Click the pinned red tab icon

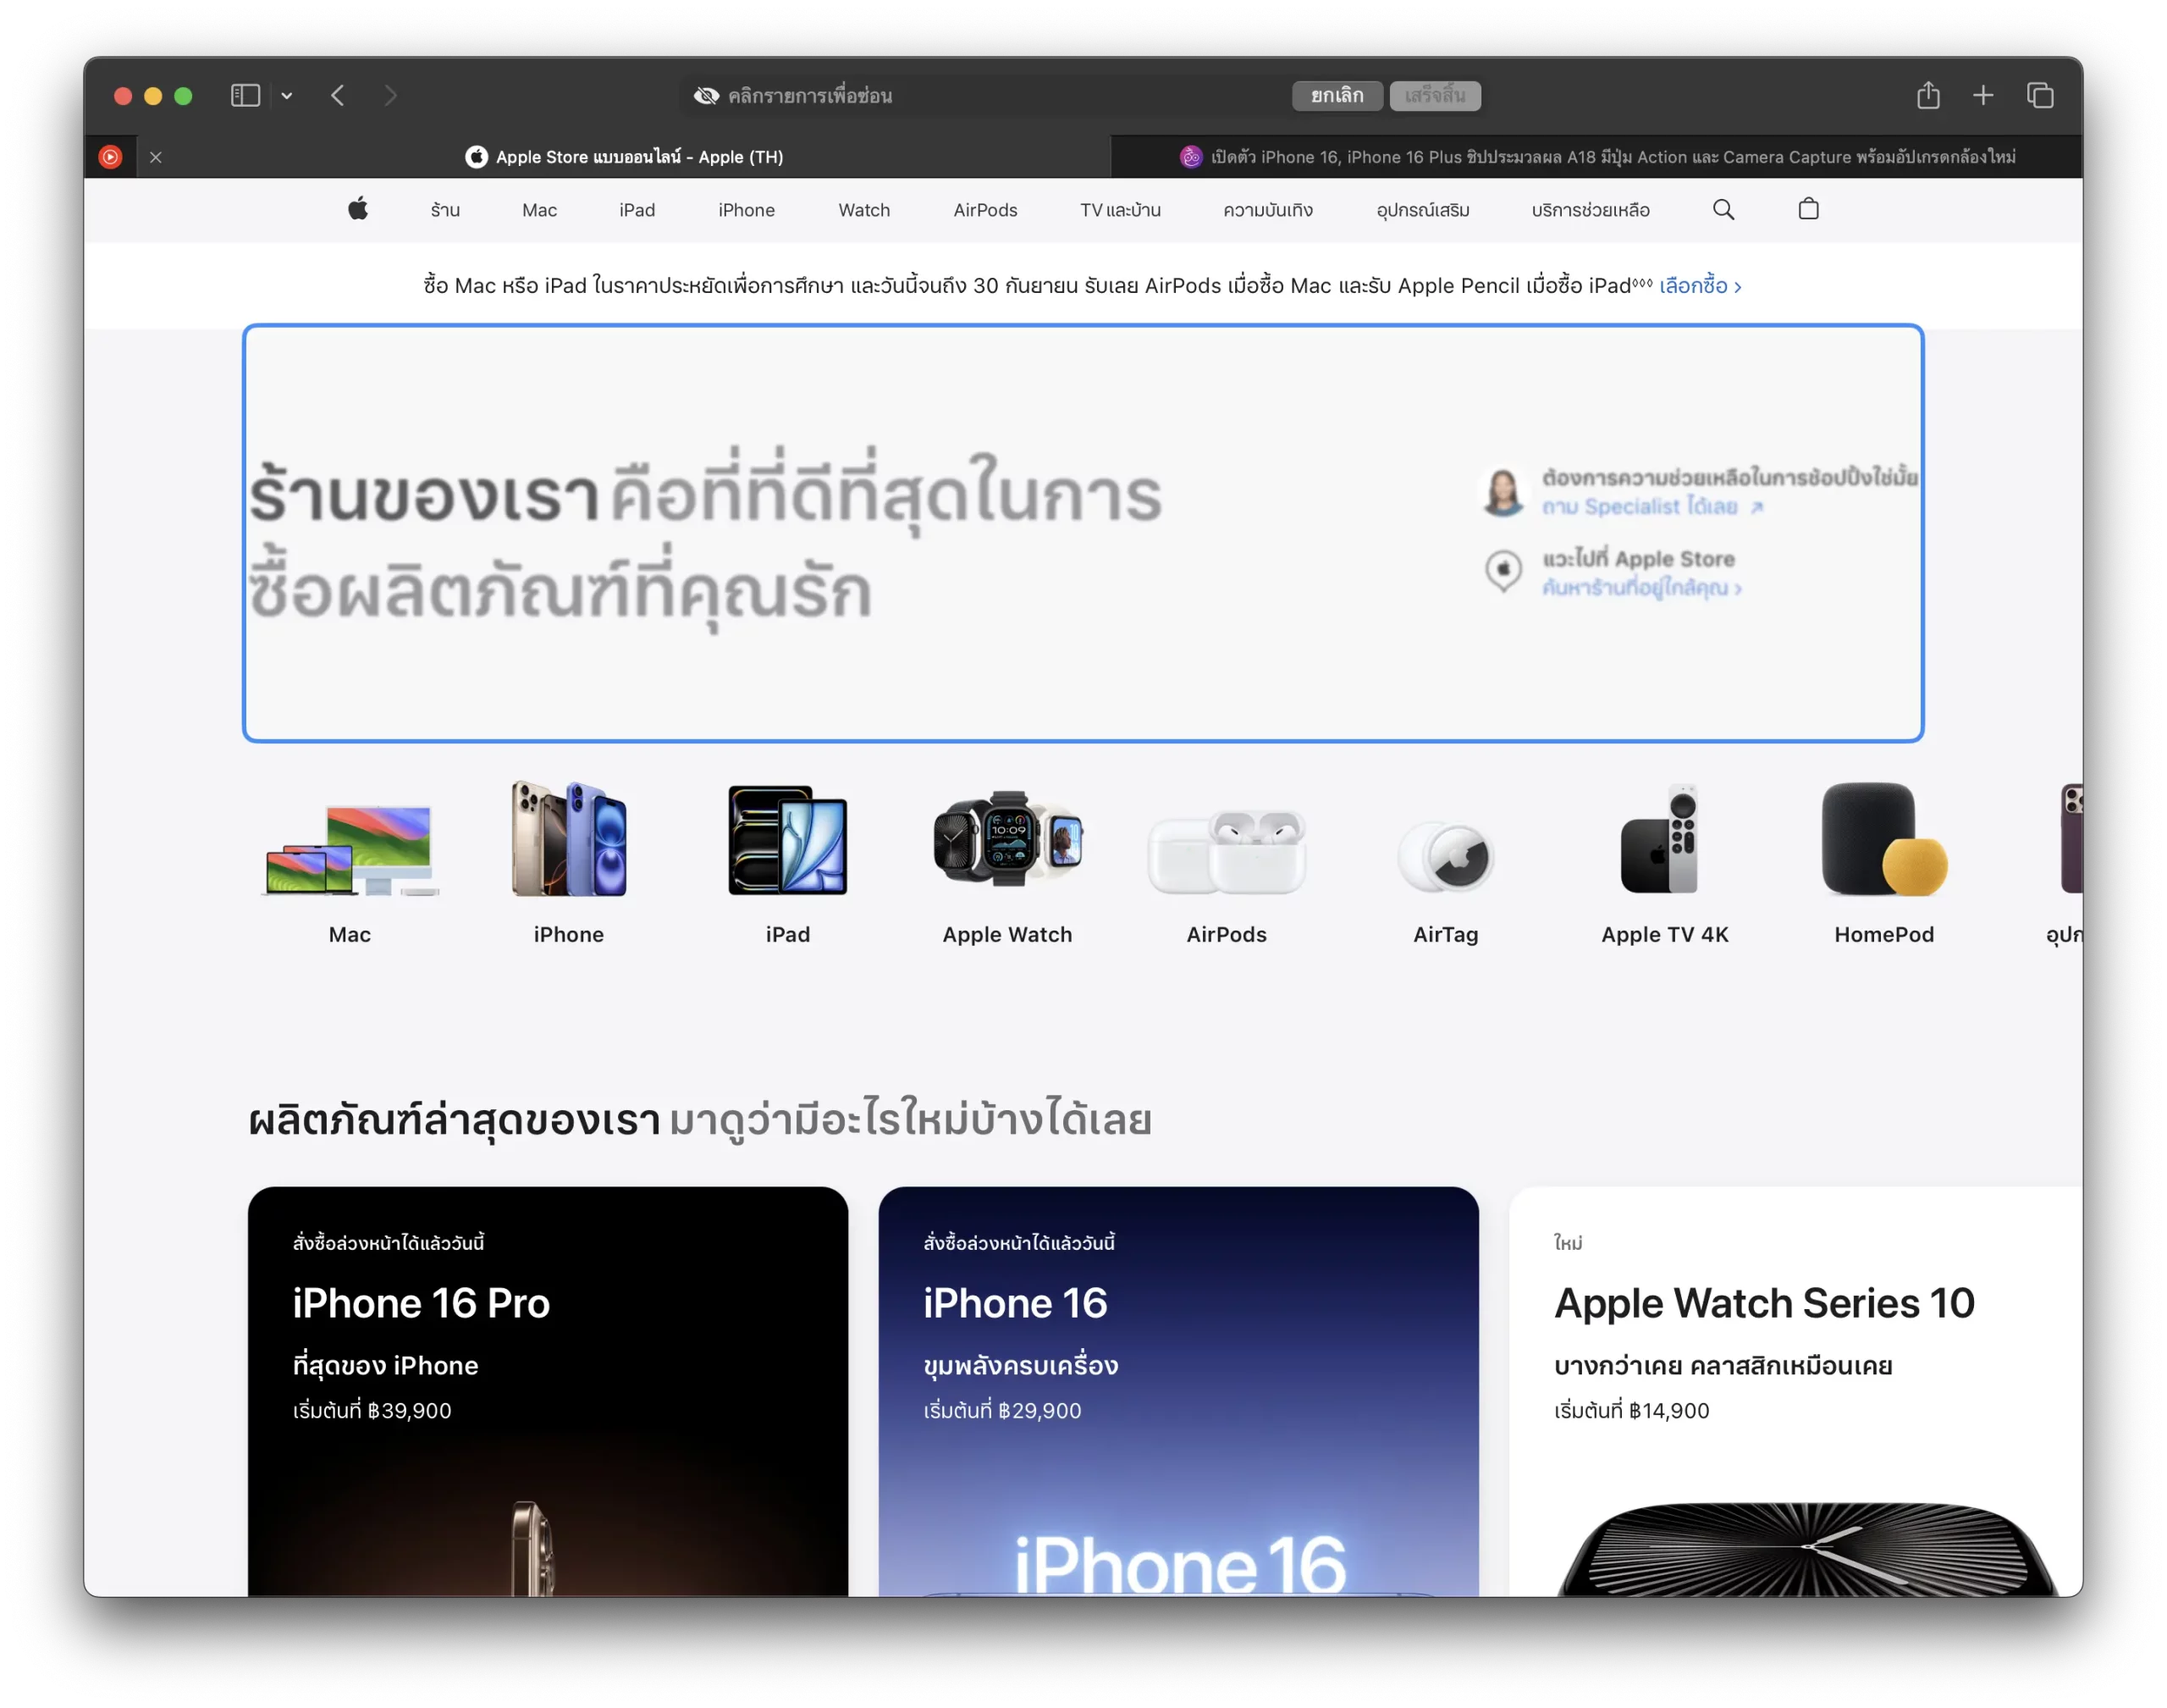(x=111, y=157)
